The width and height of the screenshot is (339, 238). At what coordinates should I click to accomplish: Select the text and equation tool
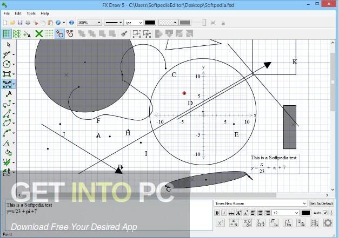coord(6,84)
